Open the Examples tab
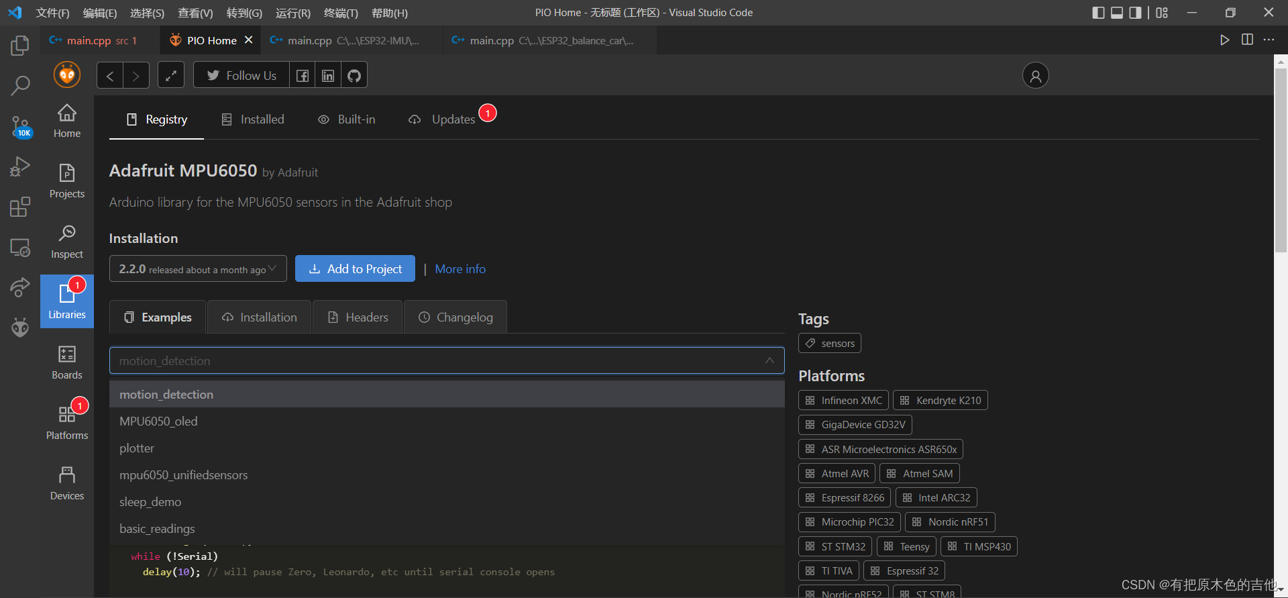The height and width of the screenshot is (598, 1288). coord(158,317)
